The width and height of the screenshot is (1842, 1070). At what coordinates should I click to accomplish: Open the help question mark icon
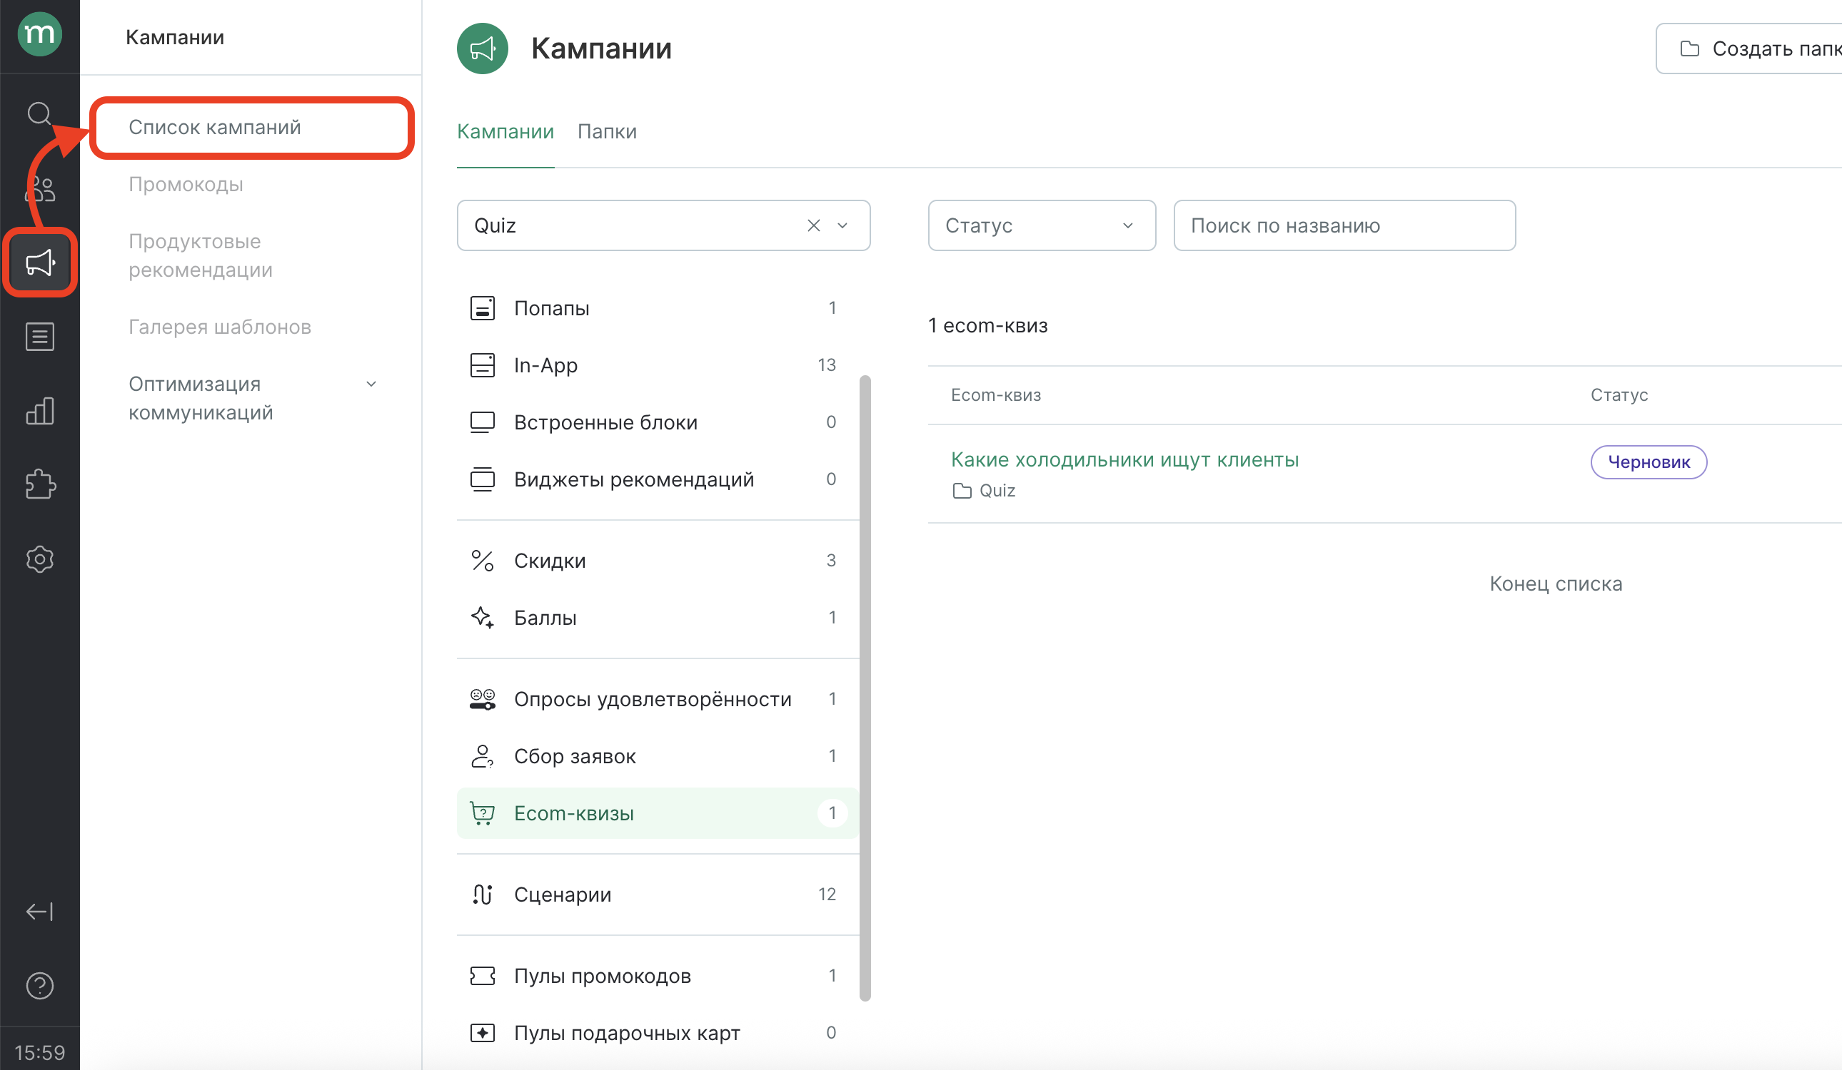[39, 986]
